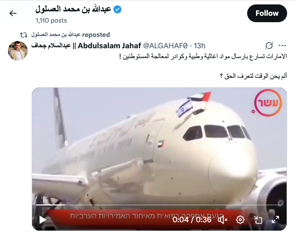Play the video
295x235 pixels.
[42, 220]
